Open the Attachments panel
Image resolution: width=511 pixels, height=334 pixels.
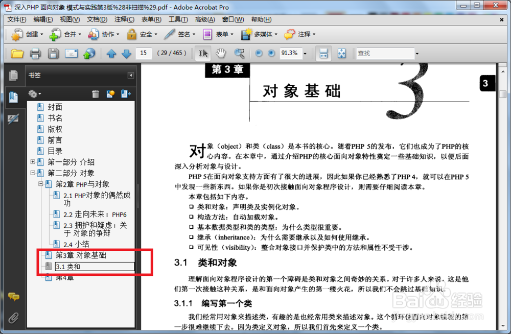(x=14, y=317)
